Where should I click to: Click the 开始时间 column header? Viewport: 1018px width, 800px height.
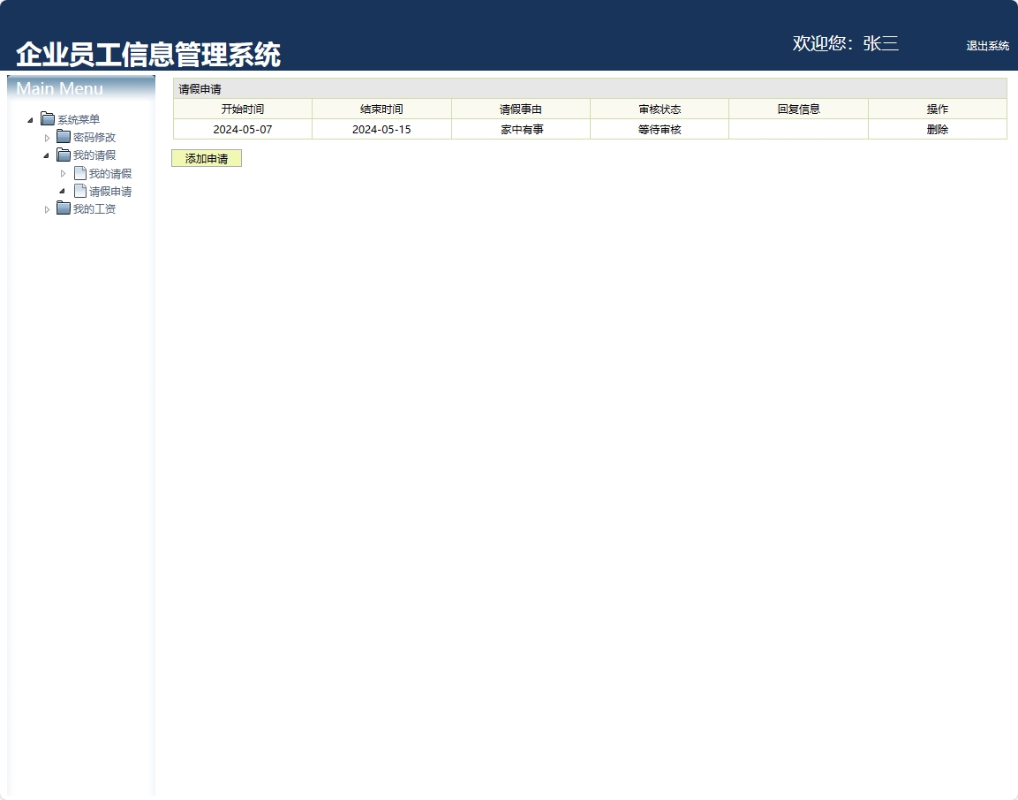tap(242, 108)
